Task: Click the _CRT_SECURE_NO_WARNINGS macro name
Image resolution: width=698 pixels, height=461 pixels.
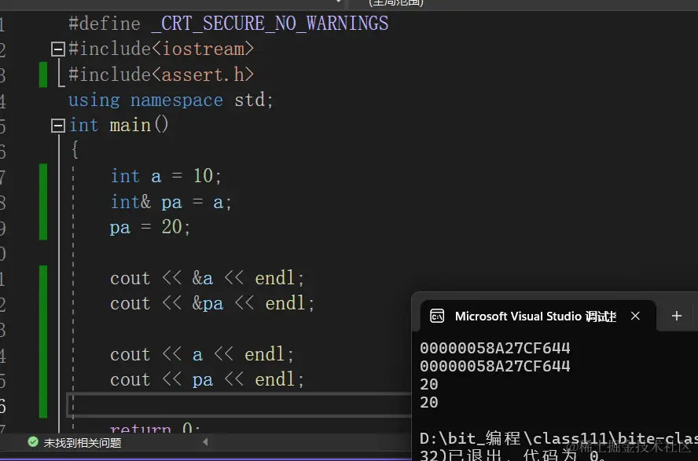Action: [x=270, y=23]
